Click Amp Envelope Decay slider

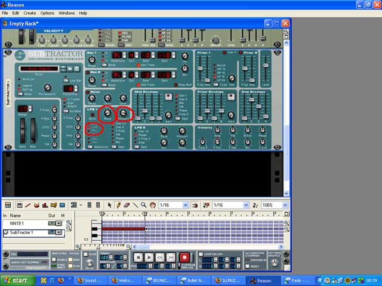click(x=252, y=100)
